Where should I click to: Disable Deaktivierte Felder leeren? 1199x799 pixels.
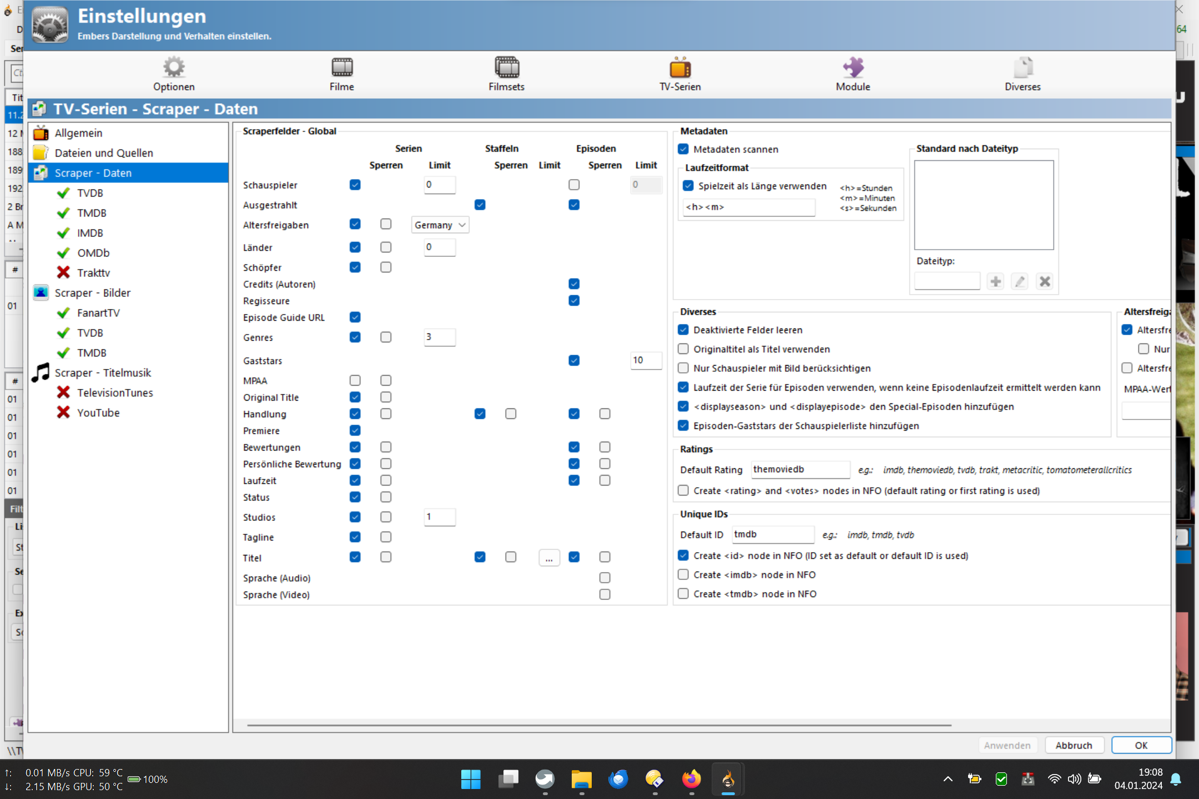click(683, 330)
